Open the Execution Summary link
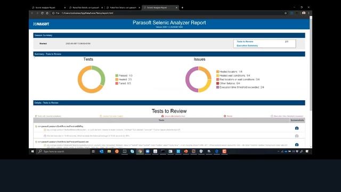 pyautogui.click(x=247, y=46)
